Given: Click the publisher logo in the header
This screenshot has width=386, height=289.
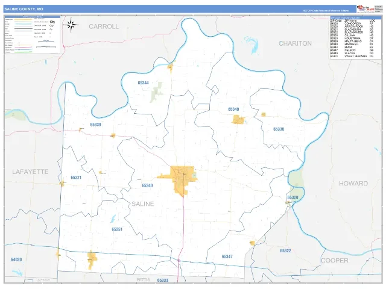Looking at the screenshot, I should tap(365, 9).
